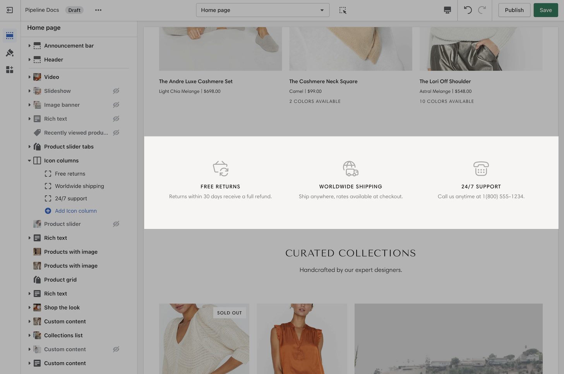Collapse the Icon columns section
Screen dimensions: 564x374
29,161
